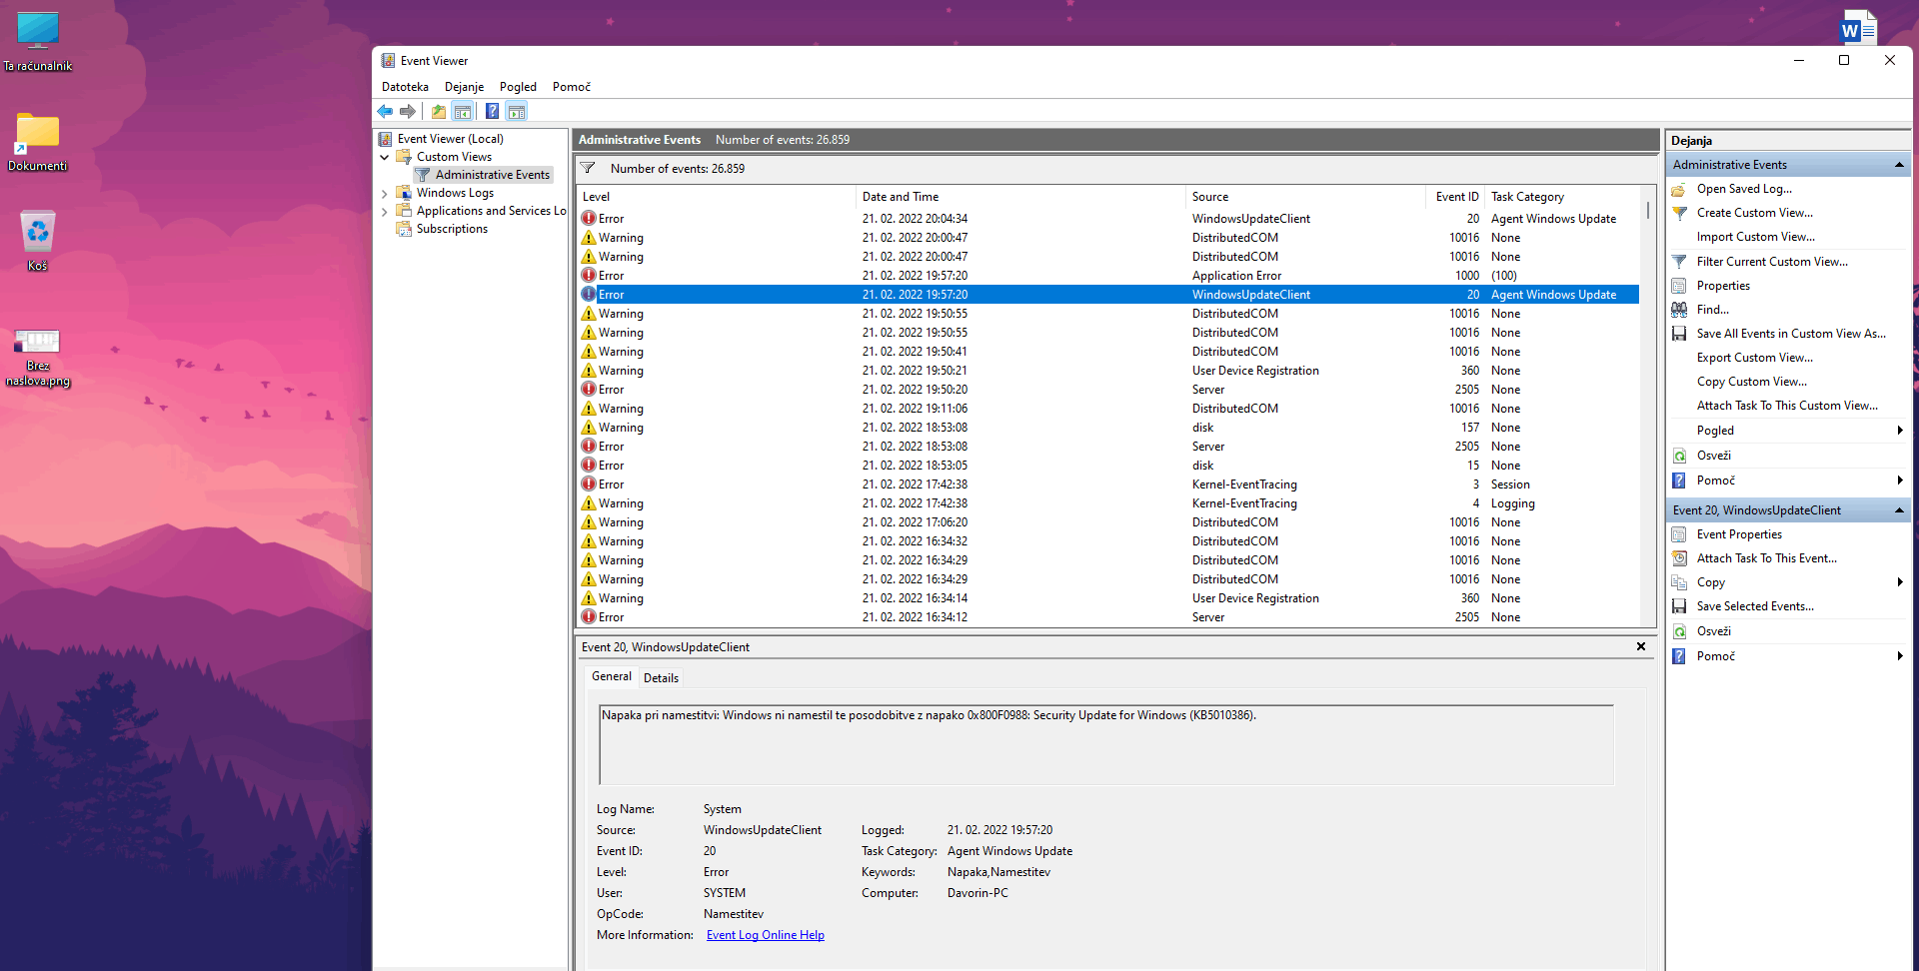
Task: Open the Event Log Online Help link
Action: pyautogui.click(x=766, y=935)
